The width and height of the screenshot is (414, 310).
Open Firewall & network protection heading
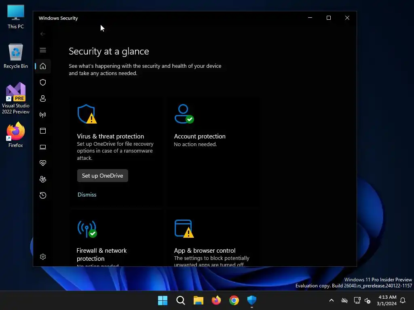101,254
